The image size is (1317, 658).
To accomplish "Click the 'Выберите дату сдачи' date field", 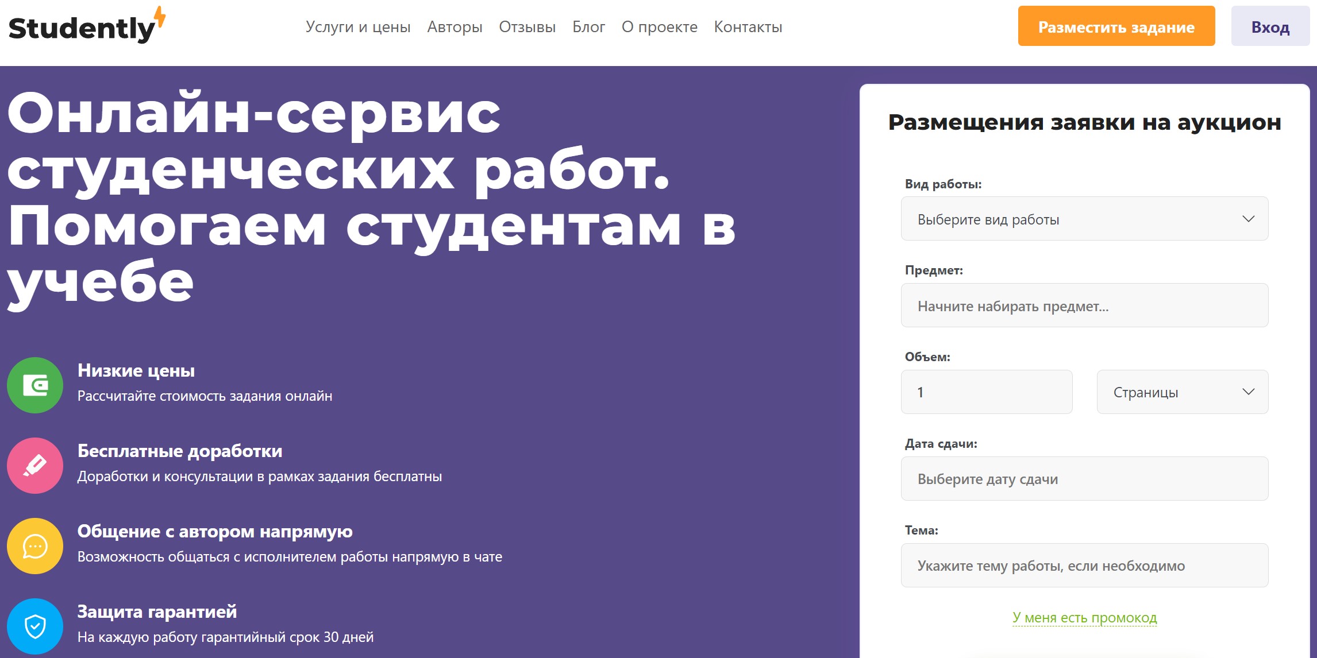I will (x=1084, y=479).
